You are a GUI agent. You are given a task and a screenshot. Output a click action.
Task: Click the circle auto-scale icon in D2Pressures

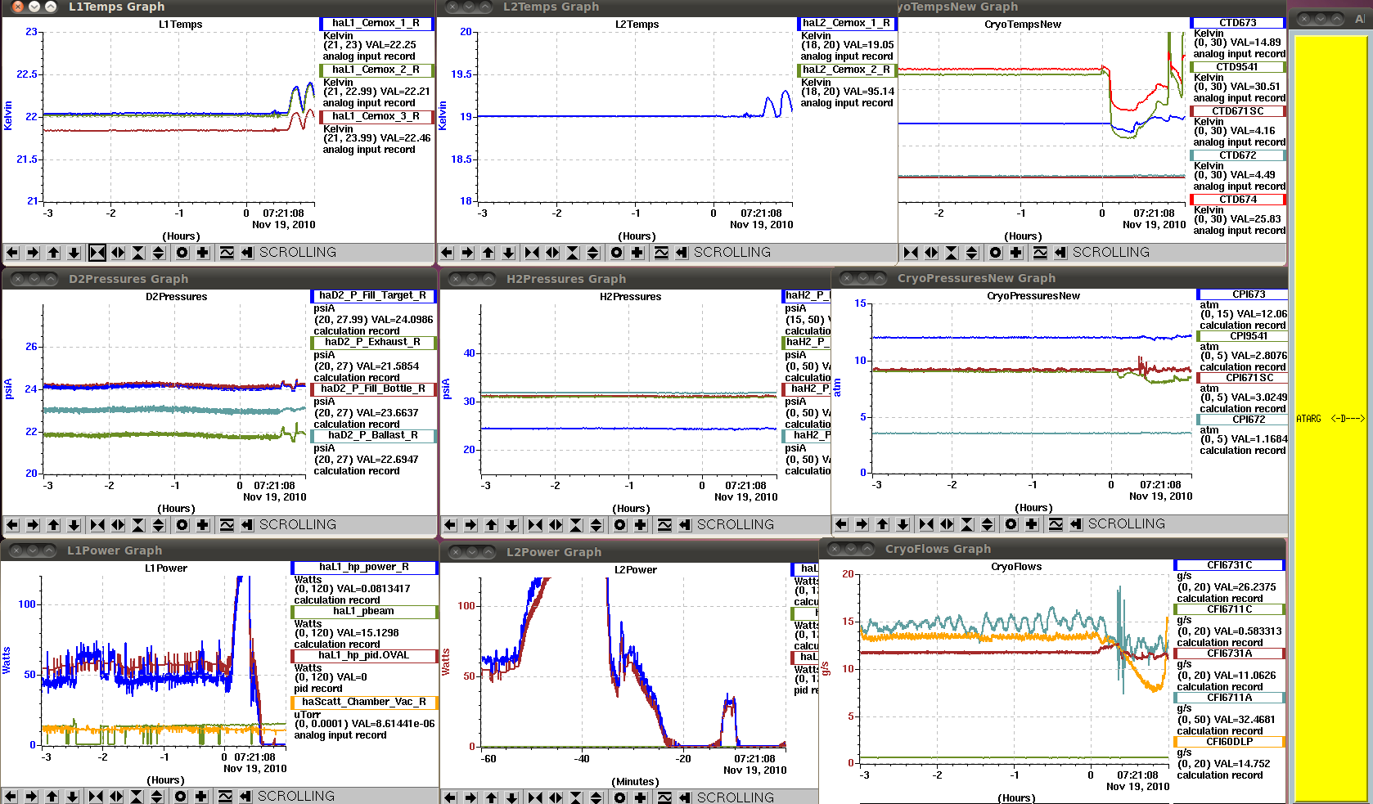pos(182,525)
